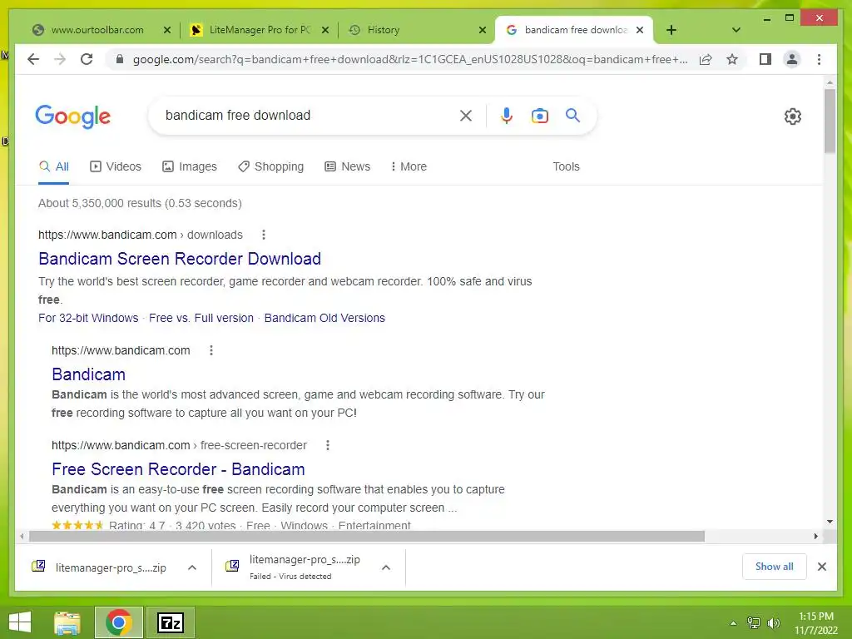Click the horizontal scrollbar thumb
This screenshot has width=852, height=639.
tap(367, 537)
